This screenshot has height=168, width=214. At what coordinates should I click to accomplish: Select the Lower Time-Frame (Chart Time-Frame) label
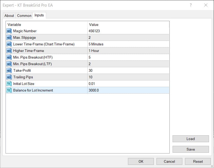(x=44, y=44)
